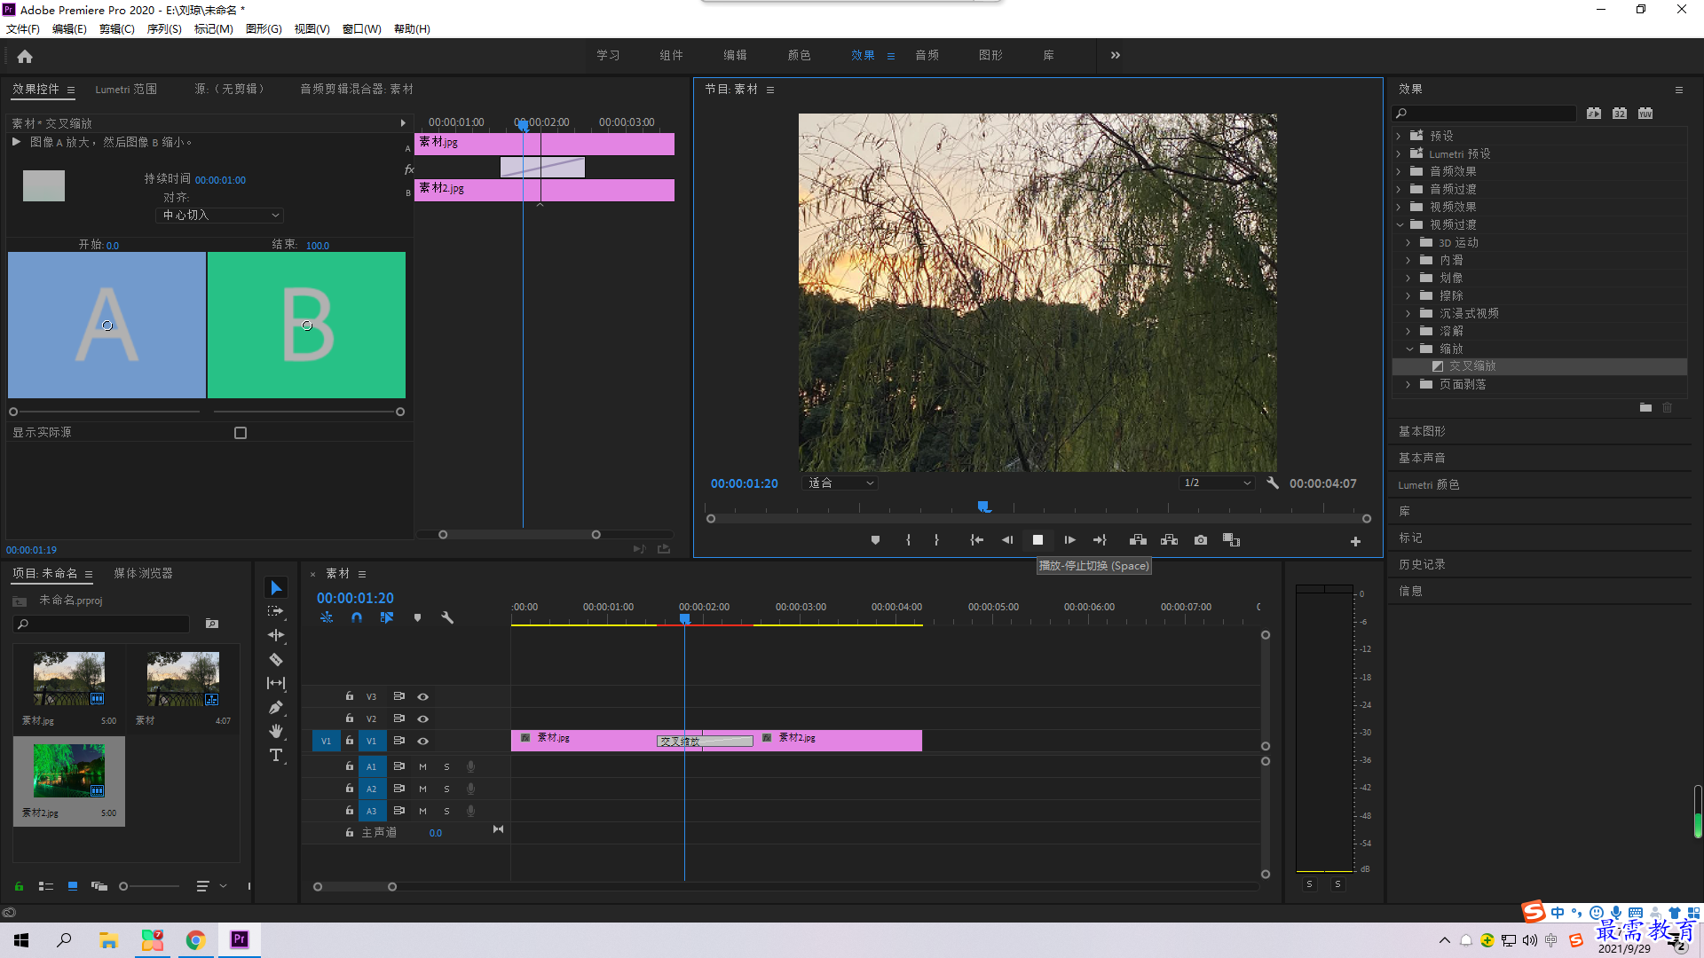Click Mark Out button in Program monitor
The image size is (1704, 958).
(x=936, y=540)
